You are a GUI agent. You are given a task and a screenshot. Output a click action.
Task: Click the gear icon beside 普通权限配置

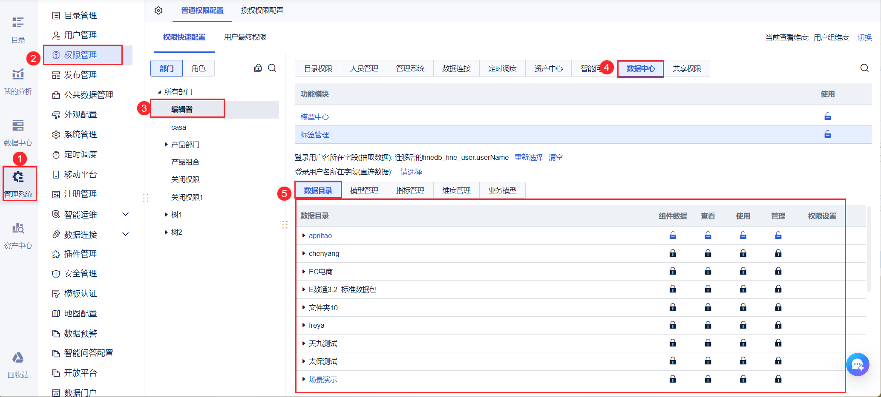[158, 11]
